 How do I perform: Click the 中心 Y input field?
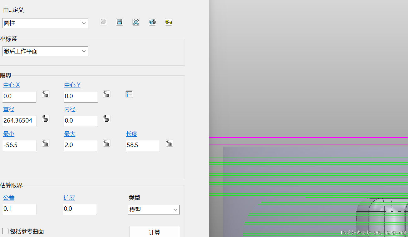[81, 97]
